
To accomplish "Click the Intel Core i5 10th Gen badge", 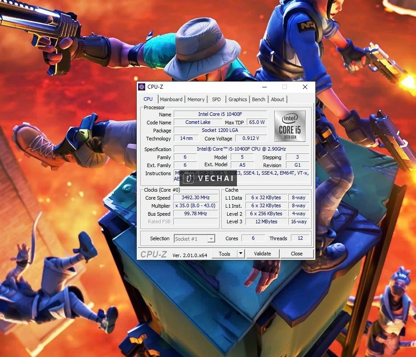I will [290, 127].
